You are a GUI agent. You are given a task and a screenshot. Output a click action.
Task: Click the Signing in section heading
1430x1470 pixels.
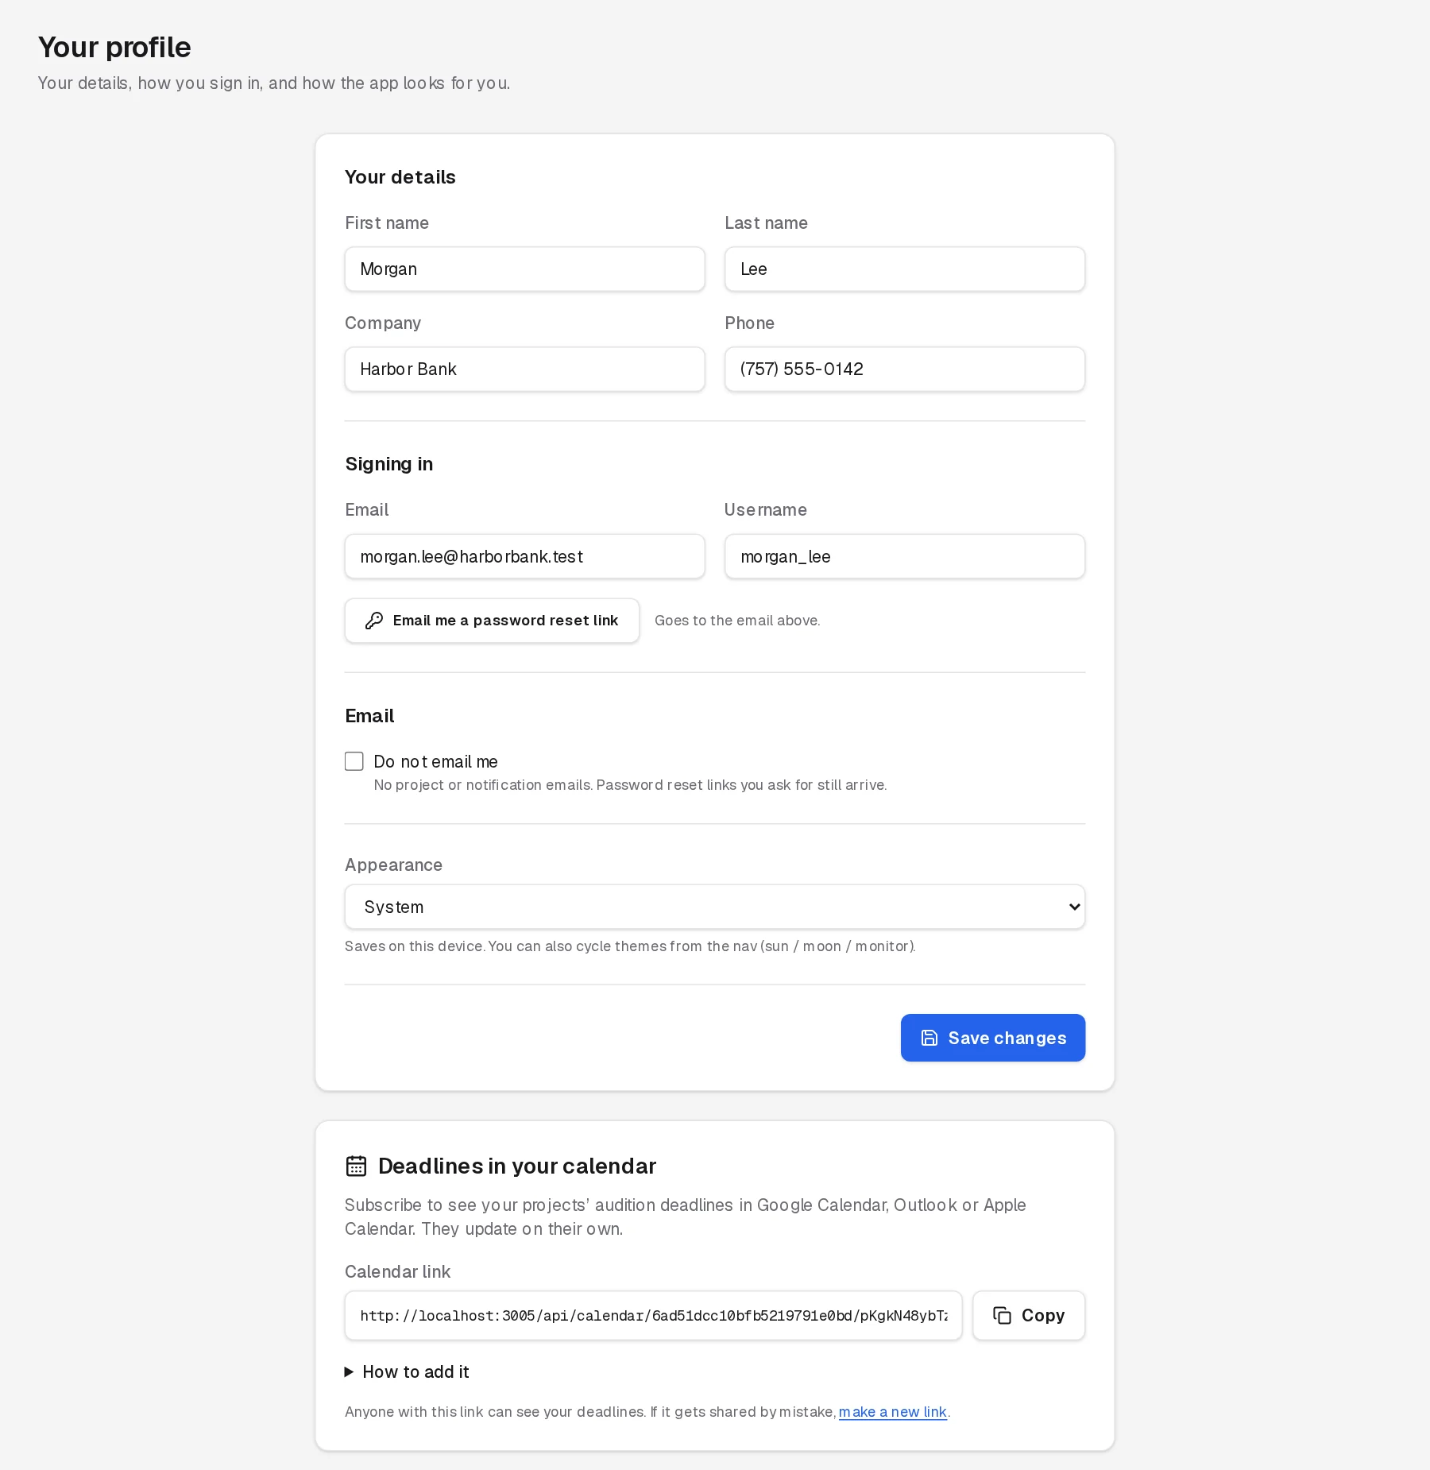389,464
